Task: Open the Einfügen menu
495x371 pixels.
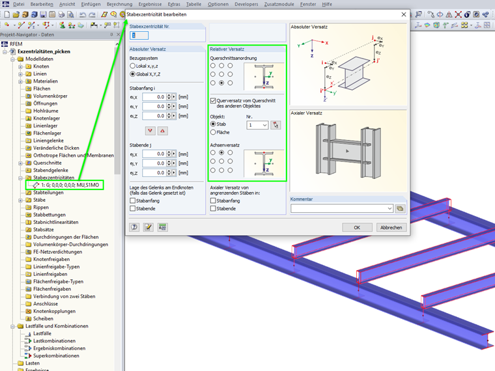Action: pyautogui.click(x=91, y=4)
